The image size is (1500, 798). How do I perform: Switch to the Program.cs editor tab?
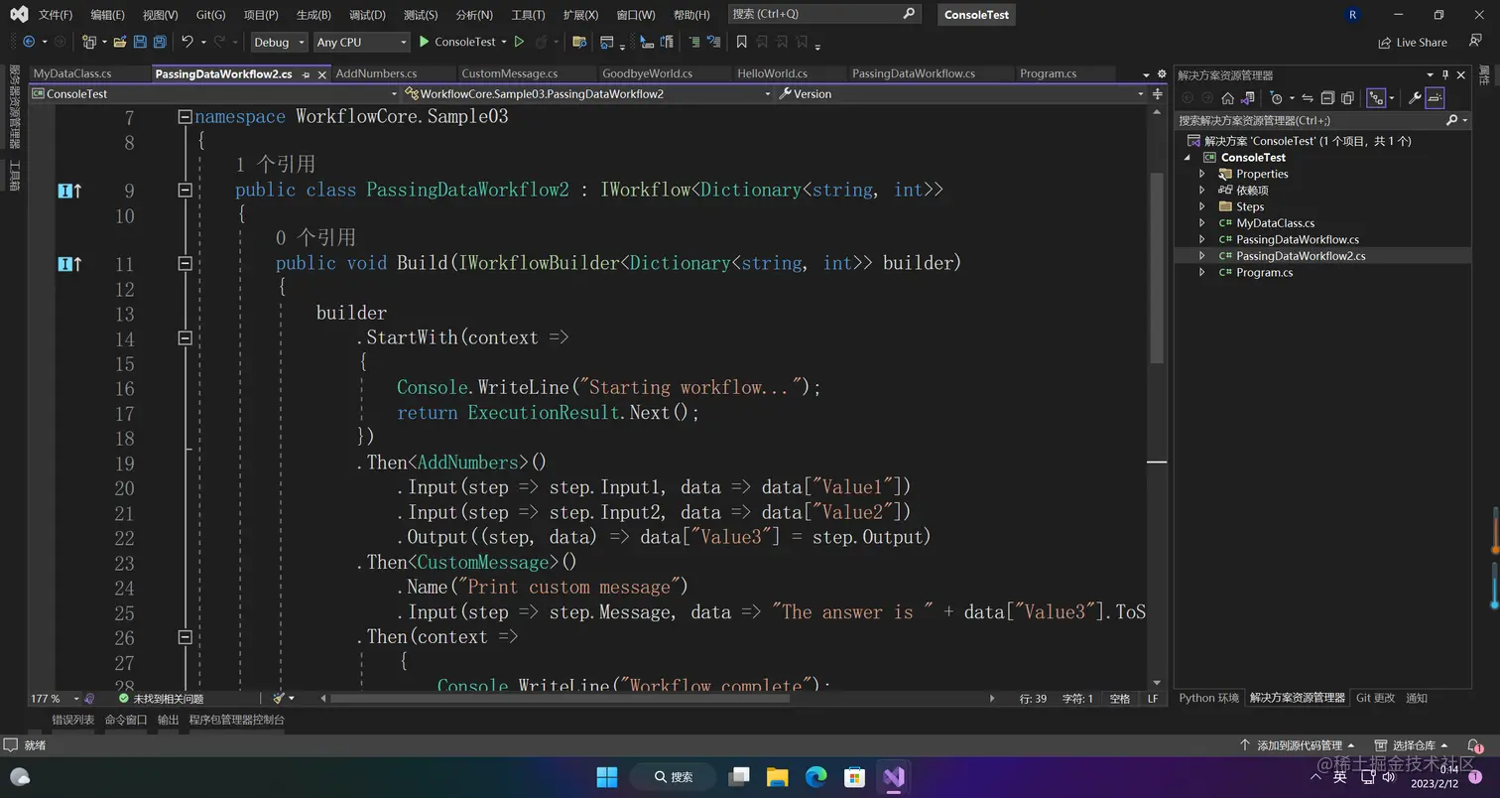(x=1048, y=73)
